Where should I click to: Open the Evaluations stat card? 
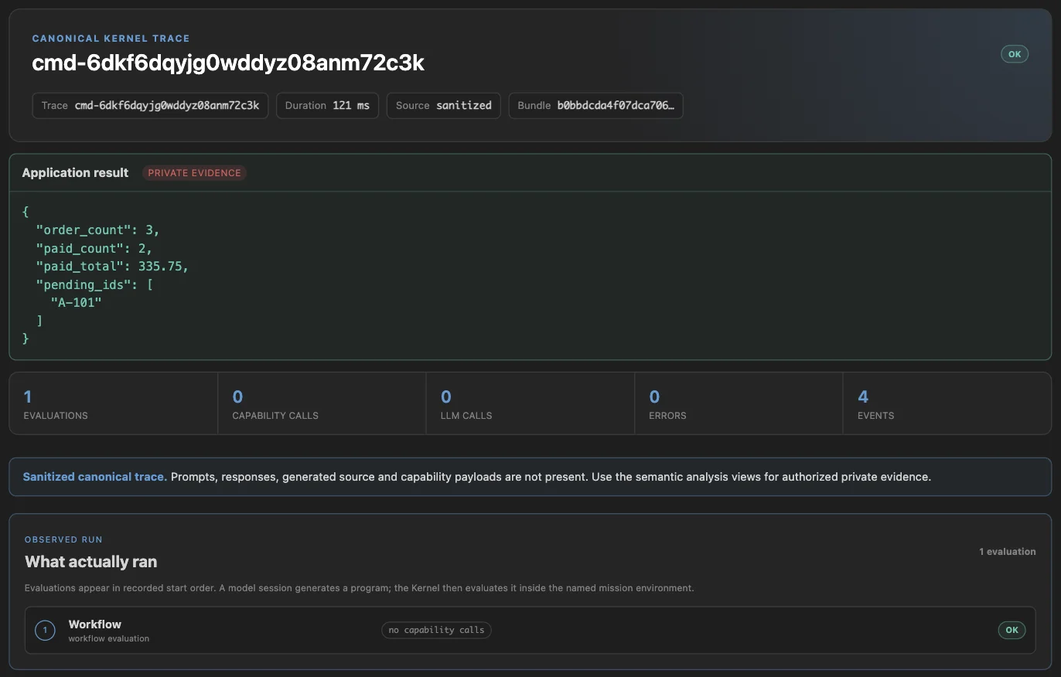coord(114,403)
